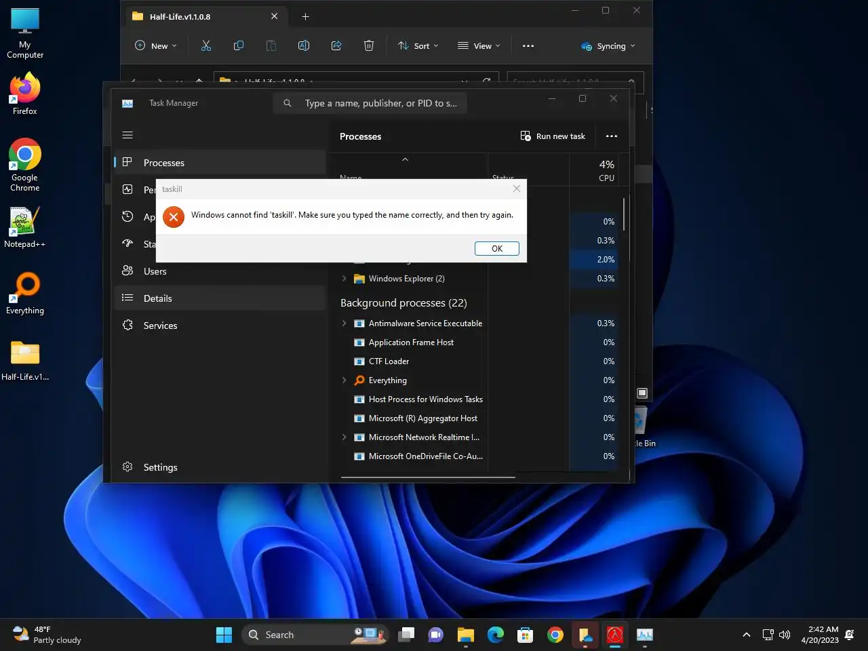
Task: Click the sort arrow above the Name column
Action: click(405, 159)
